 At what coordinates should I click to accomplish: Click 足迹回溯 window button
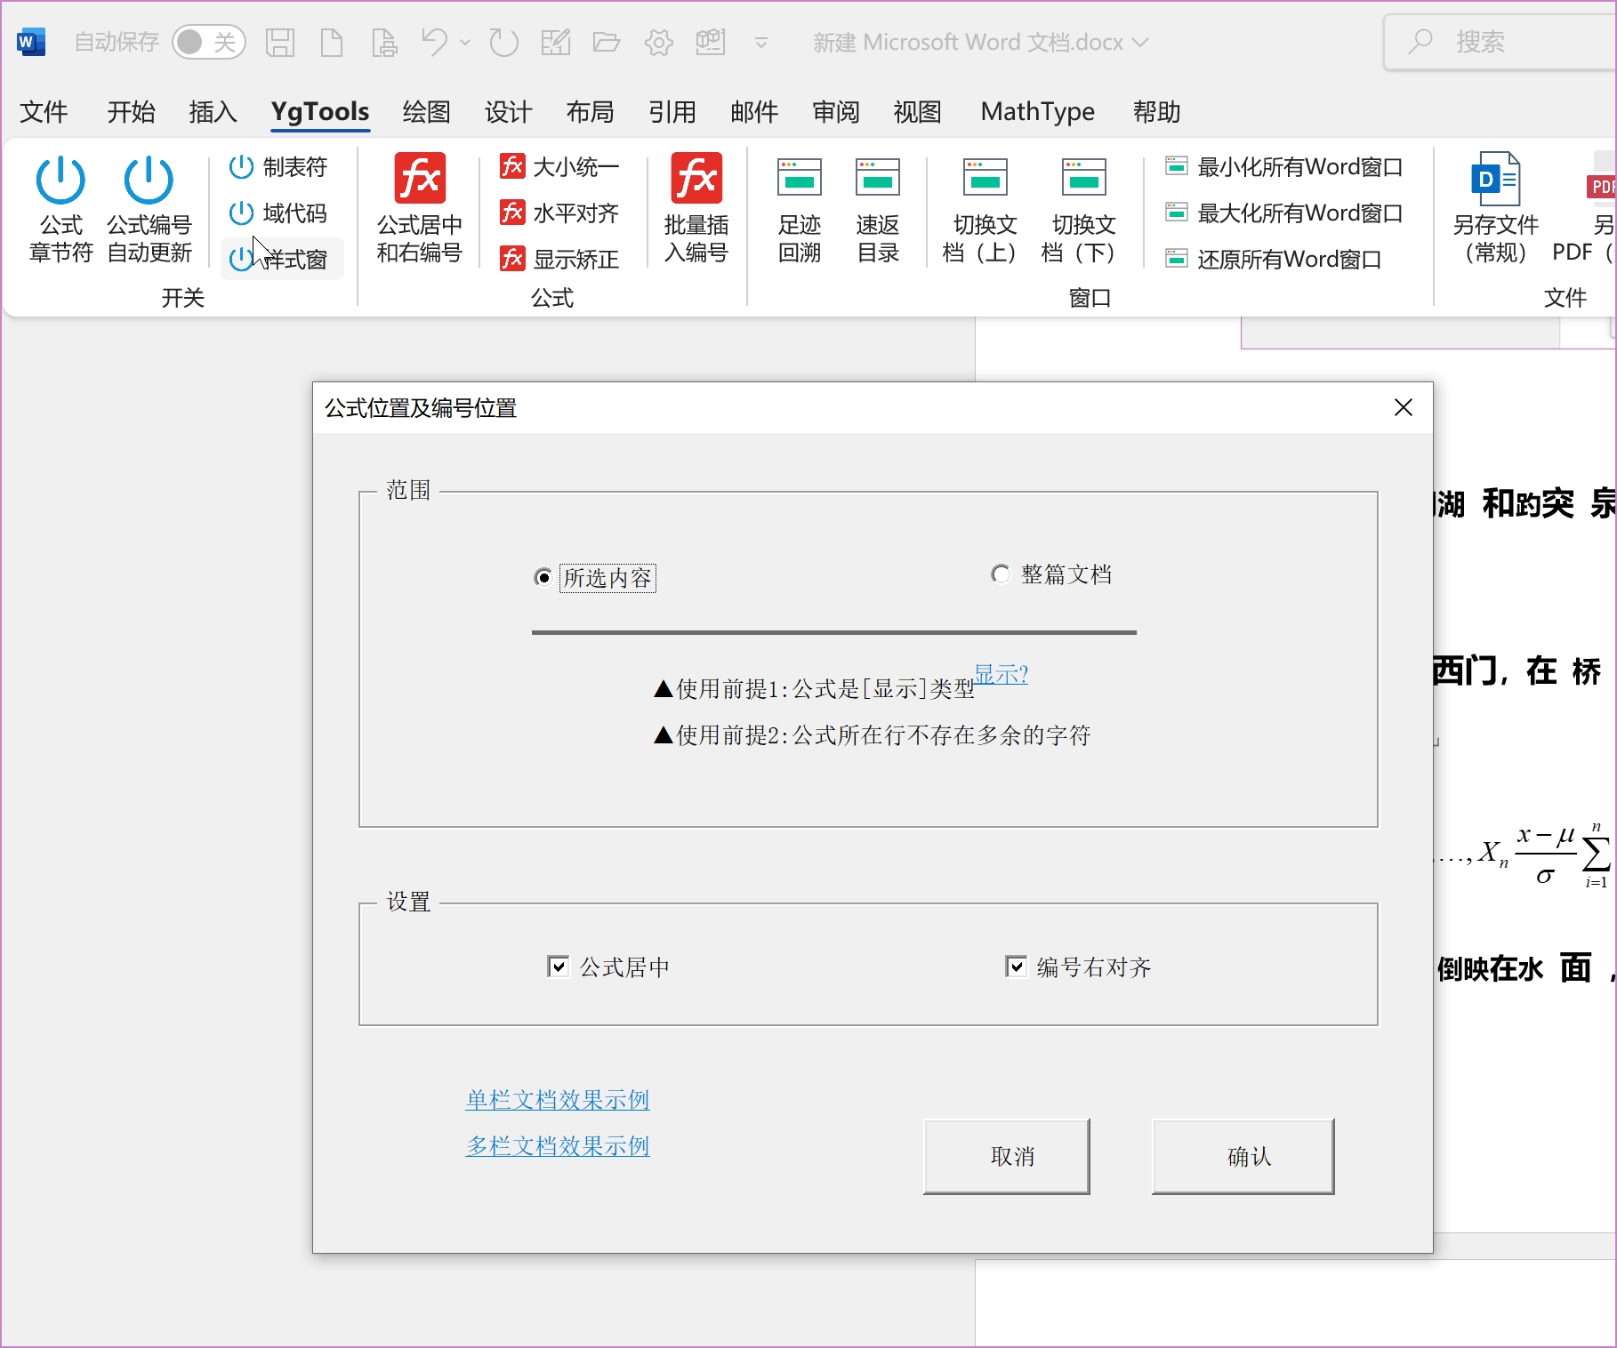(800, 211)
